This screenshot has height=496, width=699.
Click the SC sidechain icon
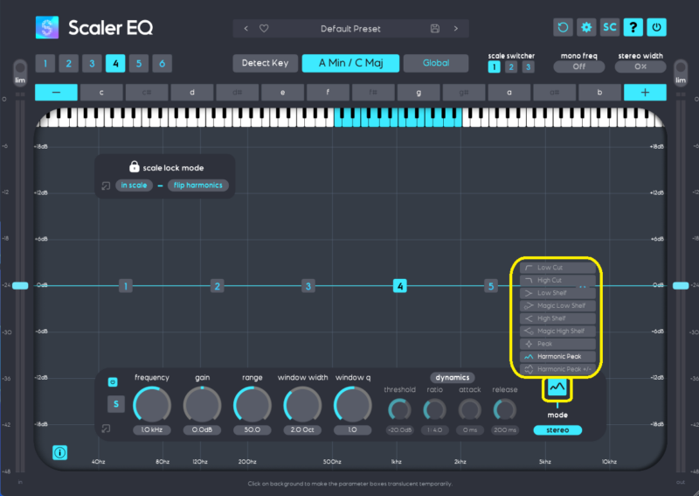click(610, 27)
